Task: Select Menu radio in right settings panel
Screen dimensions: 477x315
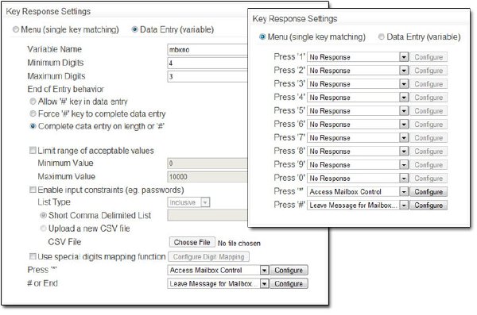Action: click(262, 36)
